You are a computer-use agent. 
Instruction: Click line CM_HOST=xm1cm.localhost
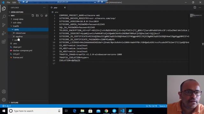pos(73,48)
